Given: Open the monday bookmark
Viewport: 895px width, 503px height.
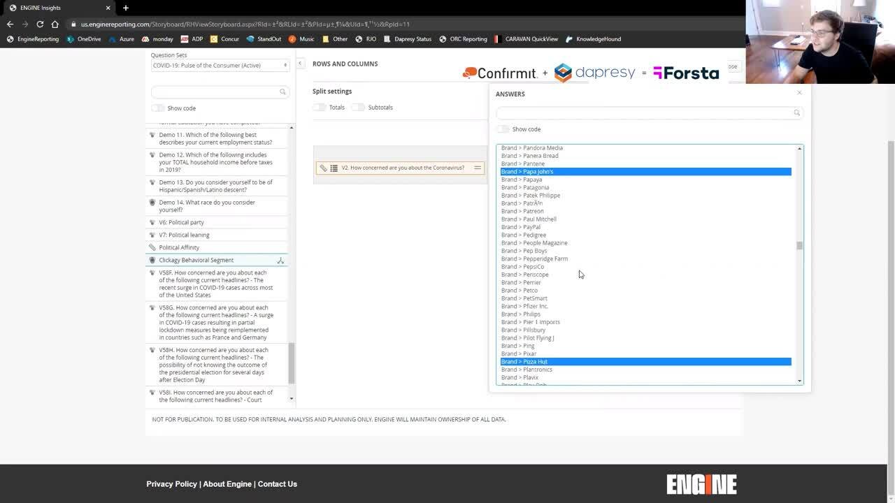Looking at the screenshot, I should tap(157, 39).
